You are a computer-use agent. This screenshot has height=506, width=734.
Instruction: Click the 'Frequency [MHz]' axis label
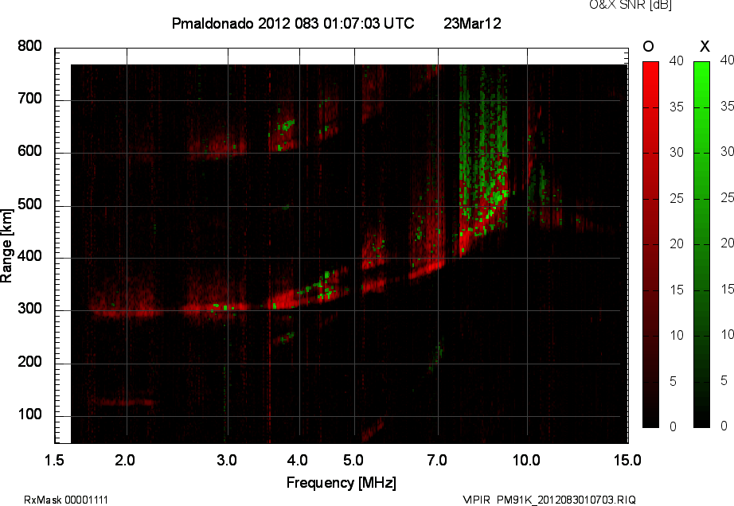(342, 483)
